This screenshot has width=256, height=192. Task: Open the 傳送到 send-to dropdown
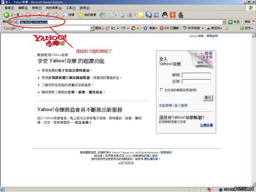214,28
